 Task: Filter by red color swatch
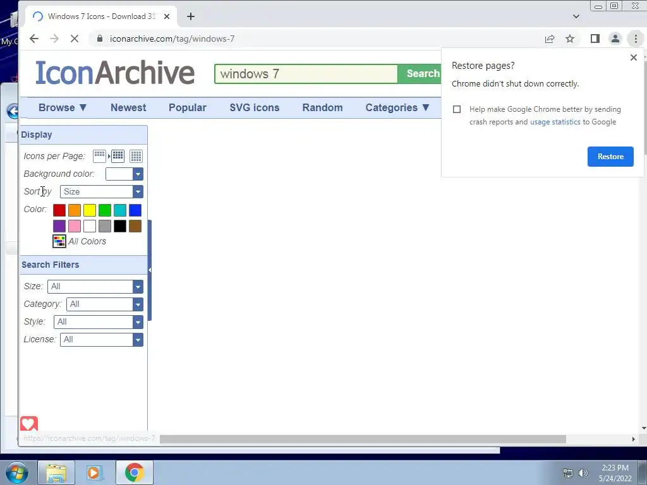point(59,210)
